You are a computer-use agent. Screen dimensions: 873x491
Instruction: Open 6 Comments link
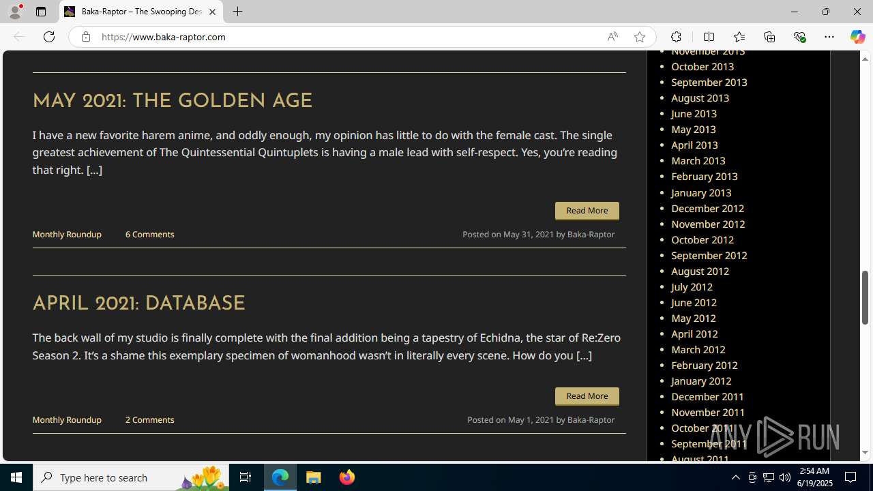149,234
